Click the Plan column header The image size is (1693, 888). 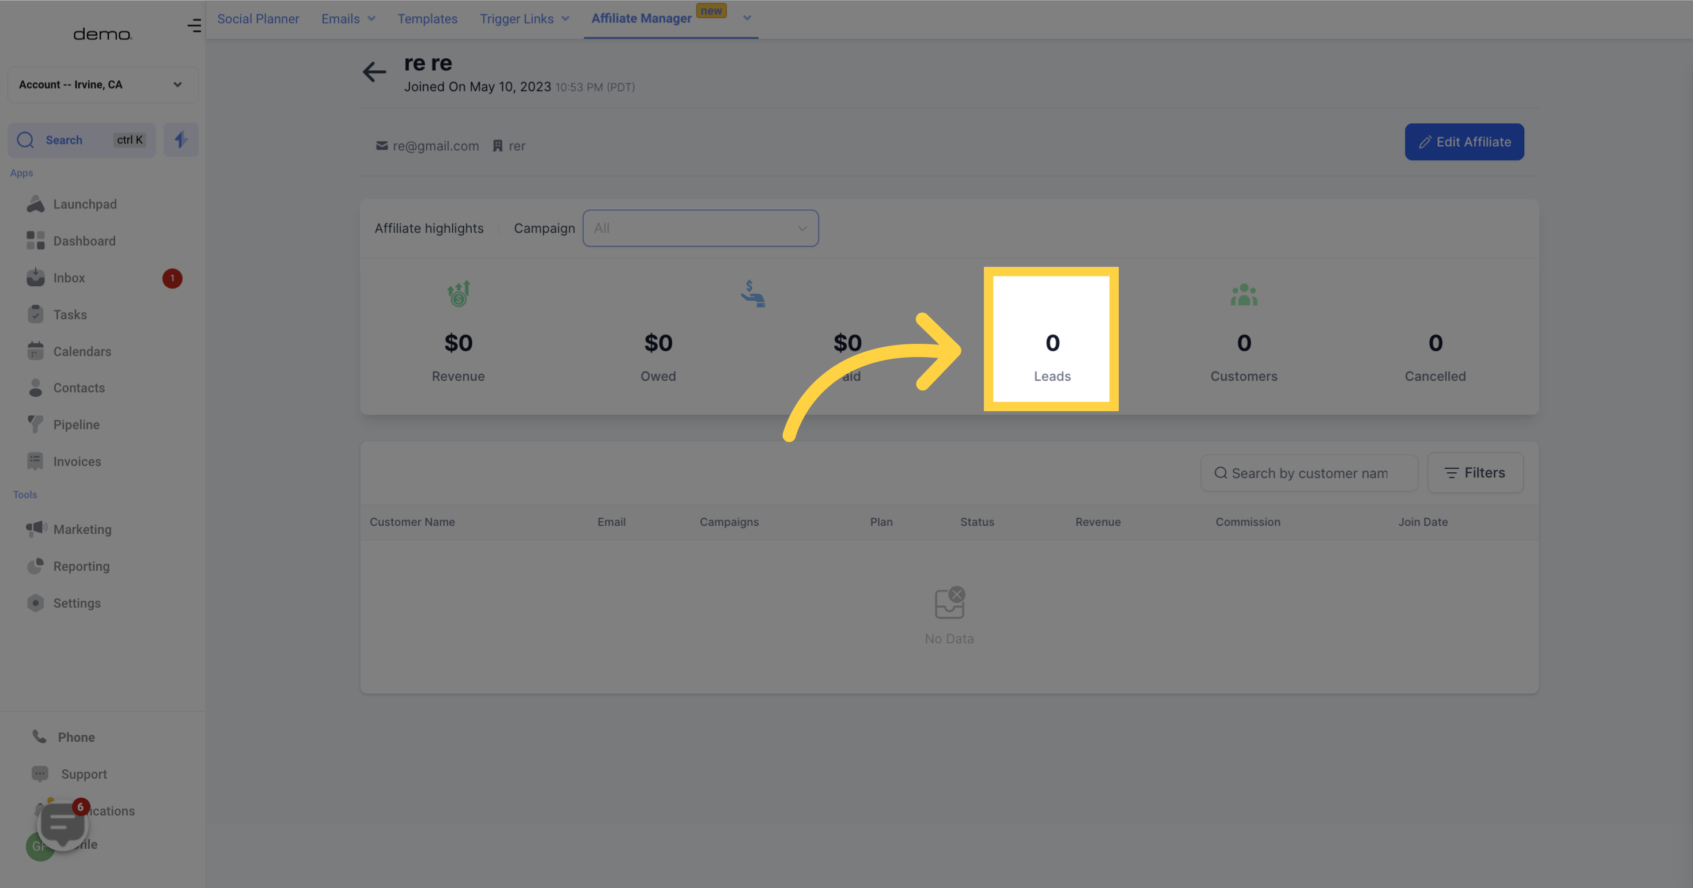[x=881, y=522]
